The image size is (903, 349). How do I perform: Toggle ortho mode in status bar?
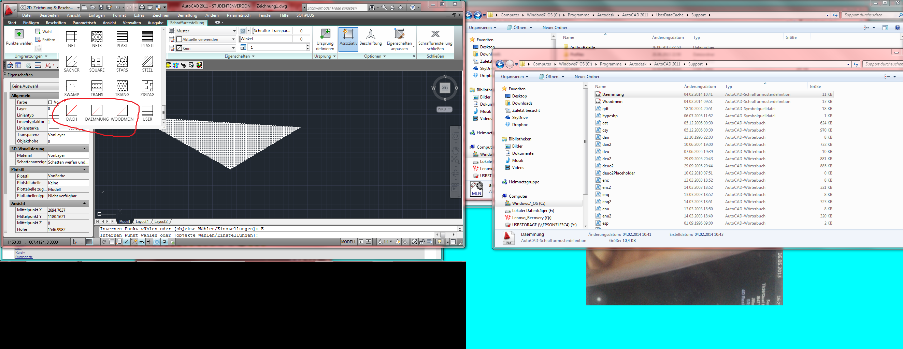(x=96, y=242)
